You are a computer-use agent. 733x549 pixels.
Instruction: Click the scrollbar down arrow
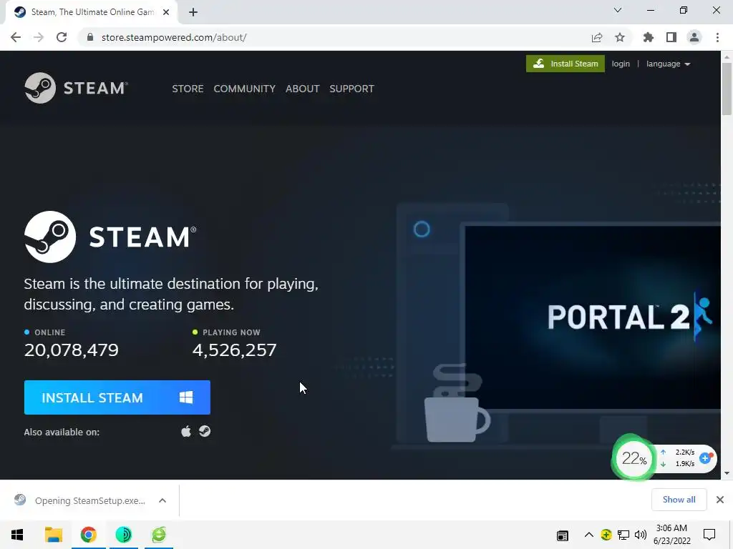[x=727, y=473]
